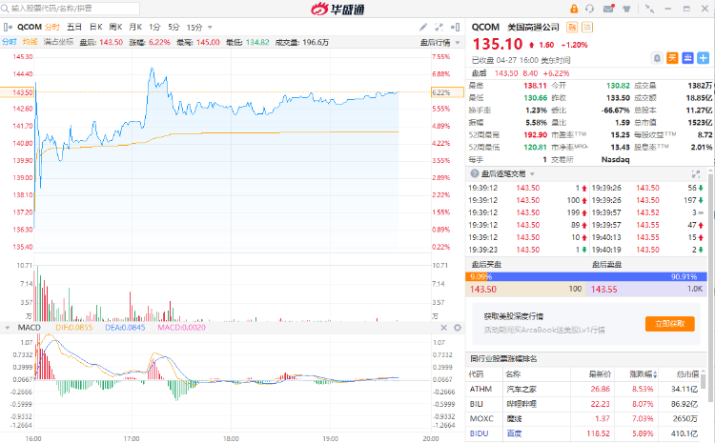
Task: Collapse the right quote panel icon
Action: point(455,28)
